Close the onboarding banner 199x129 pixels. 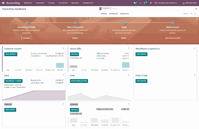[197, 19]
